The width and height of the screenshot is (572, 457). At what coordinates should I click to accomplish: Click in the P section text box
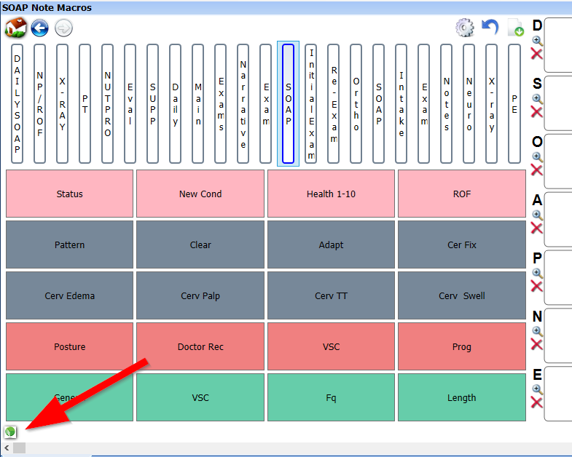click(558, 277)
